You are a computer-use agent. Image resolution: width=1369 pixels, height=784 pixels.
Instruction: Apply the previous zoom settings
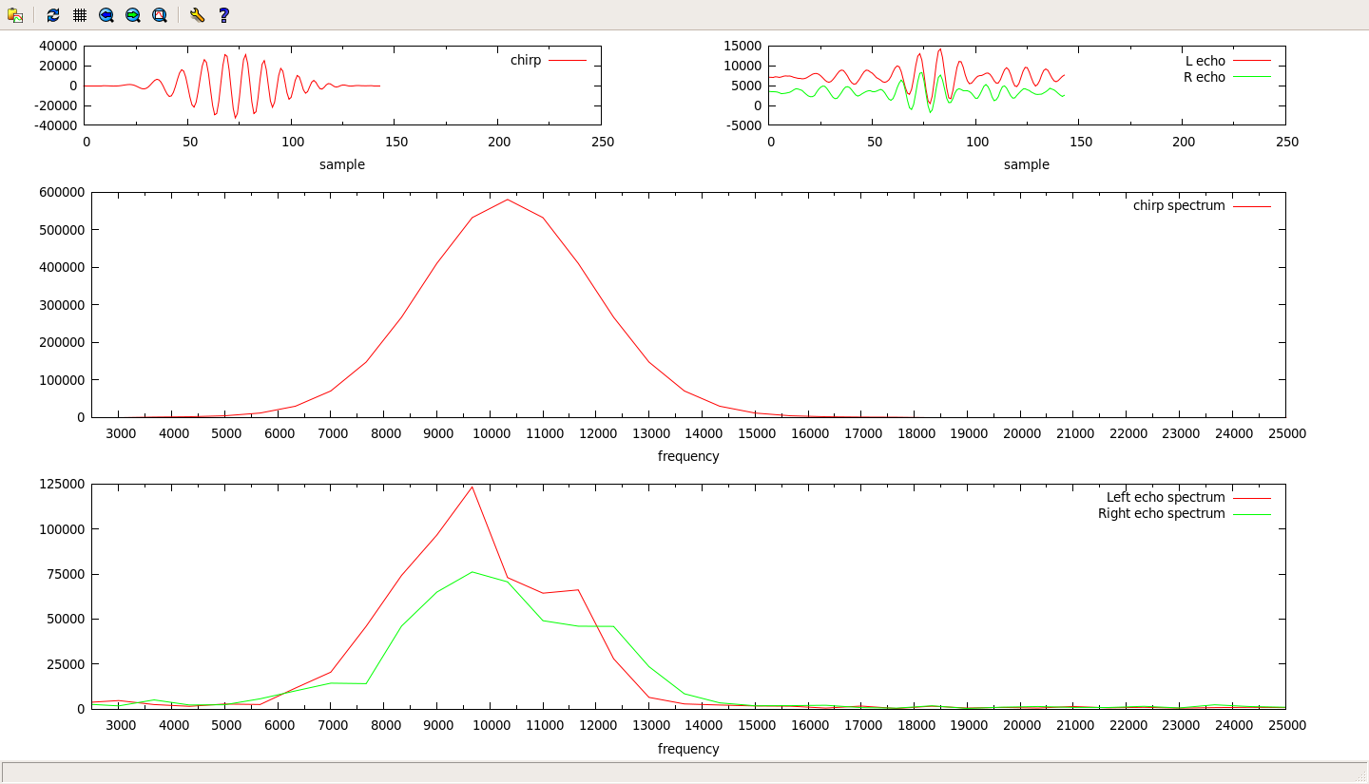pyautogui.click(x=106, y=15)
